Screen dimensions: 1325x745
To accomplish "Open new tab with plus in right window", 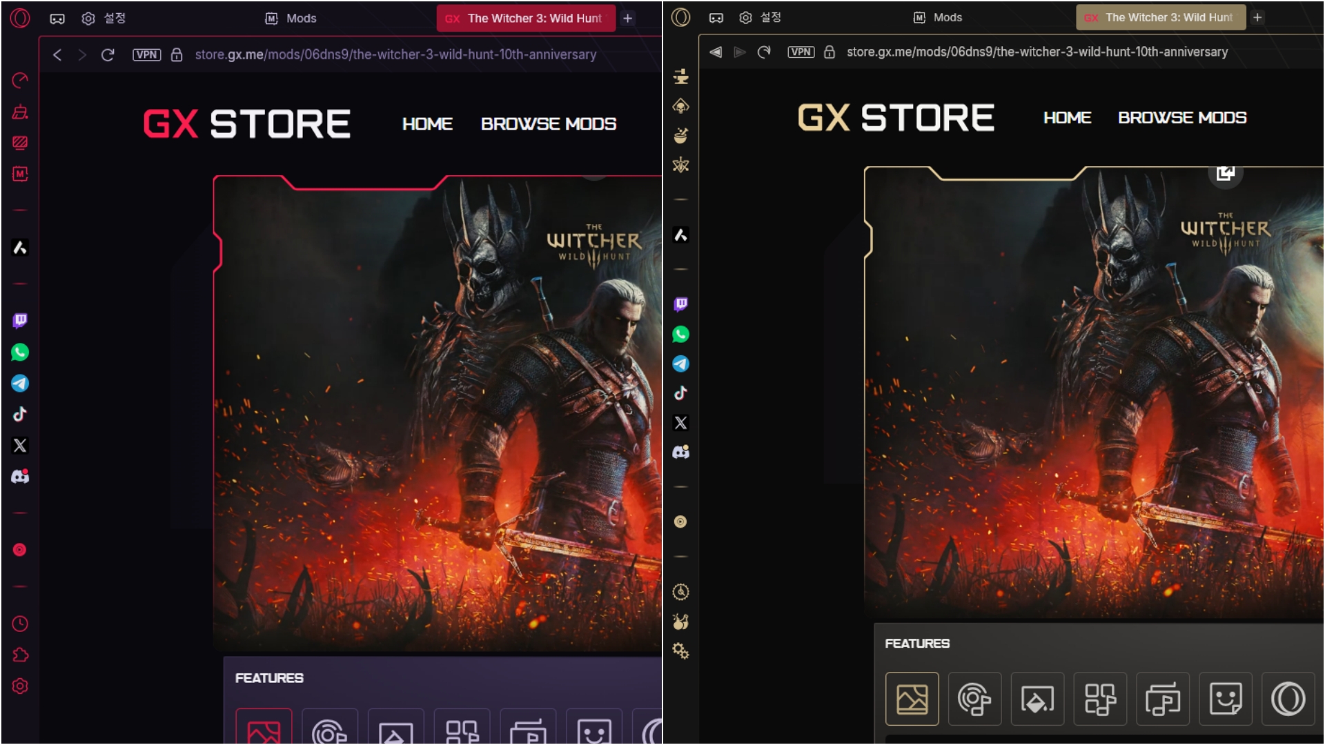I will click(x=1257, y=18).
